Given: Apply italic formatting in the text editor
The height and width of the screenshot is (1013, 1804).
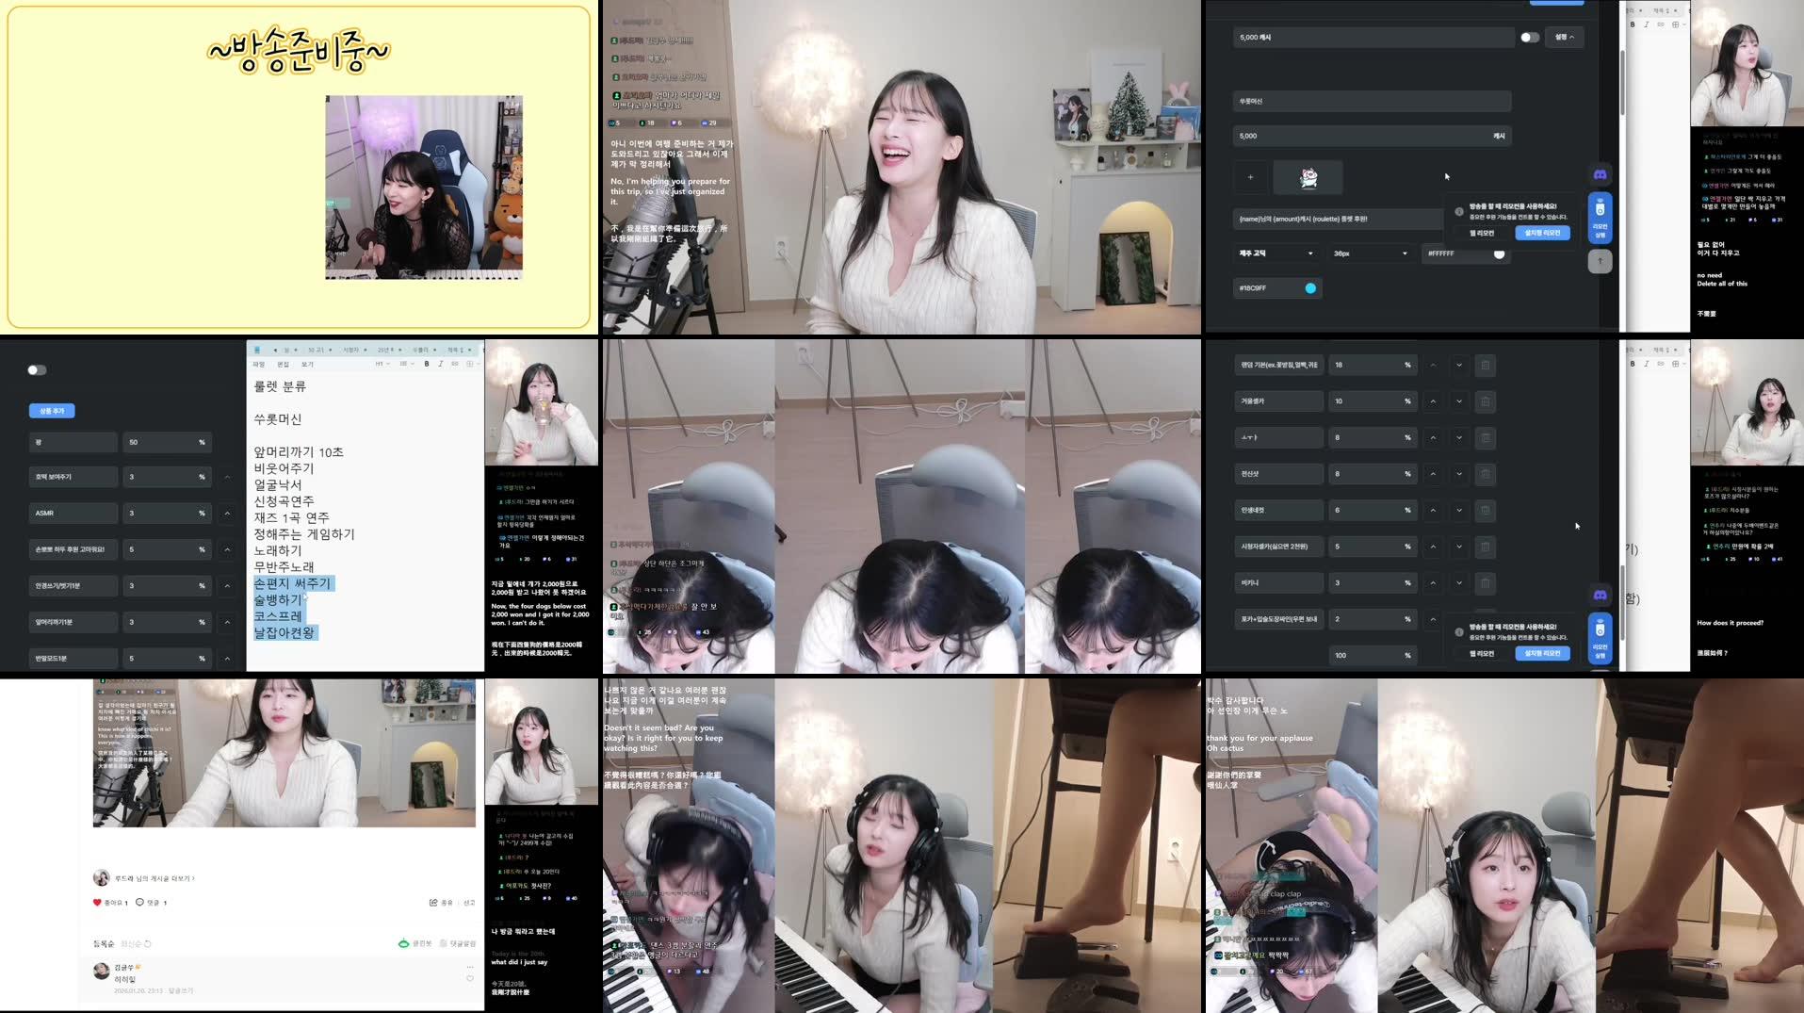Looking at the screenshot, I should [439, 364].
